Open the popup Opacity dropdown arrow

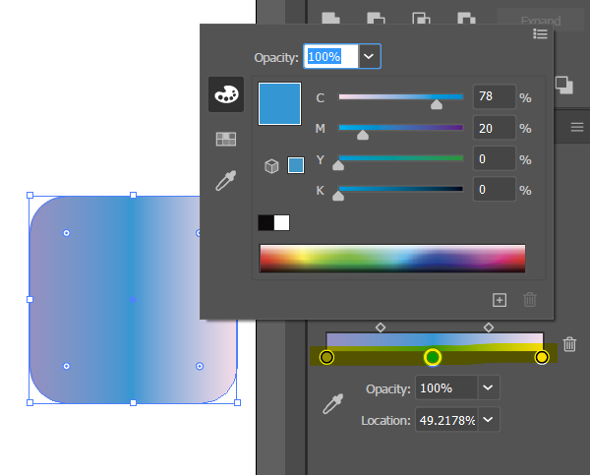coord(369,56)
